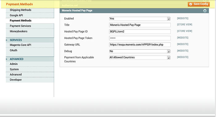The height and width of the screenshot is (117, 216).
Task: Click the Enabled field label
Action: coord(69,19)
